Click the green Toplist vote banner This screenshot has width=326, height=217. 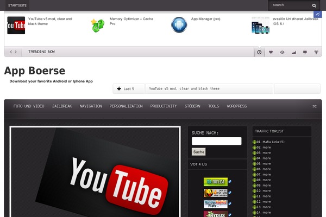tap(216, 182)
